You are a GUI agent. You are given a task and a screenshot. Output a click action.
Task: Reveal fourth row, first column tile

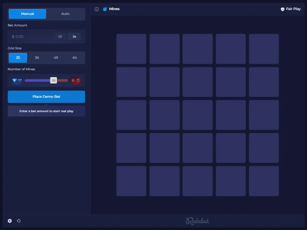pyautogui.click(x=131, y=148)
